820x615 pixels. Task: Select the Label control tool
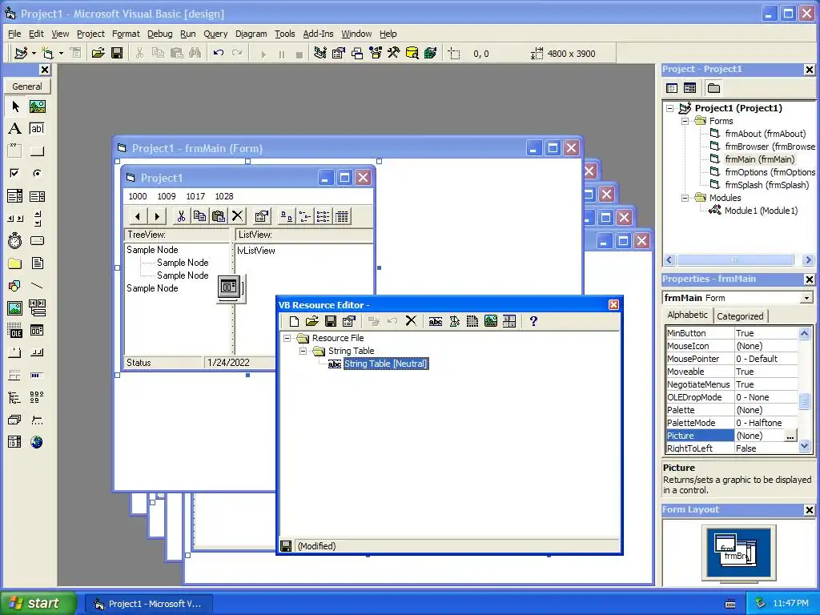pyautogui.click(x=14, y=129)
